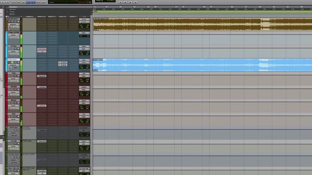312x175 pixels.
Task: Click the INSERTS A-E column header
Action: [41, 17]
